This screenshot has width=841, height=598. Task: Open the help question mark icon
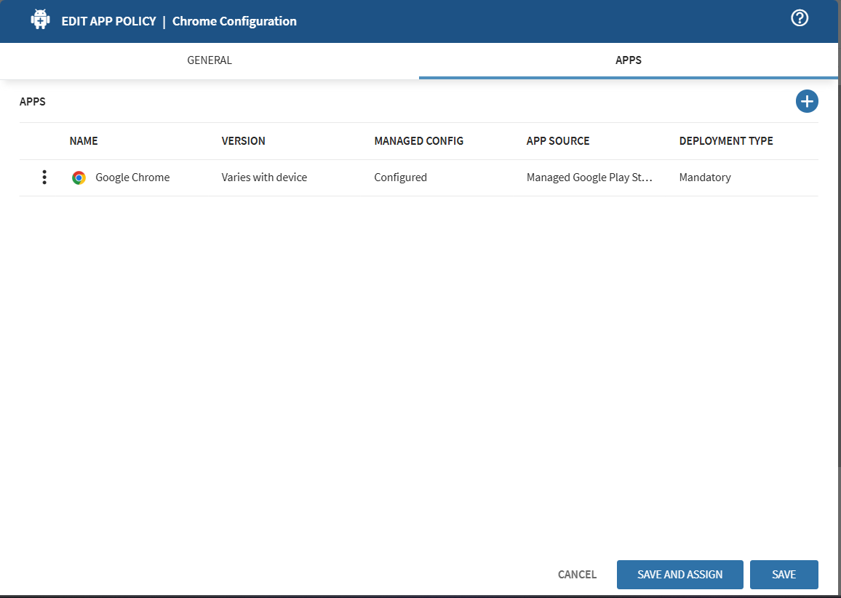click(800, 17)
